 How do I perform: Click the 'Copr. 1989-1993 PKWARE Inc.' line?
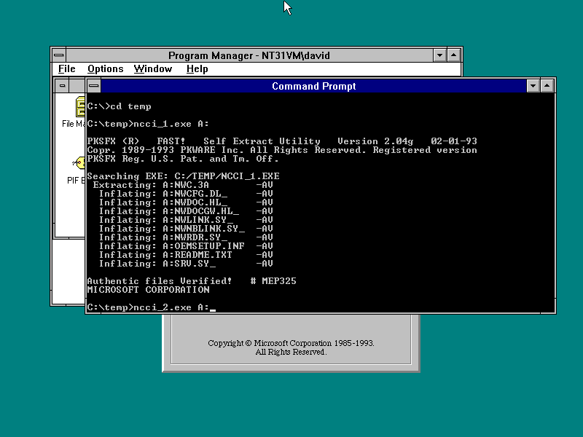pos(282,150)
